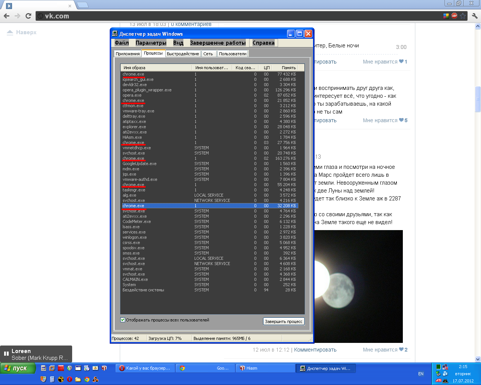Image resolution: width=481 pixels, height=385 pixels.
Task: Toggle show processes of all users checkbox
Action: coord(123,320)
